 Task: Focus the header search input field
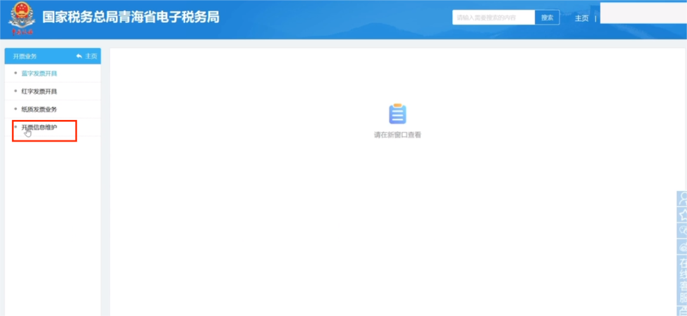494,18
